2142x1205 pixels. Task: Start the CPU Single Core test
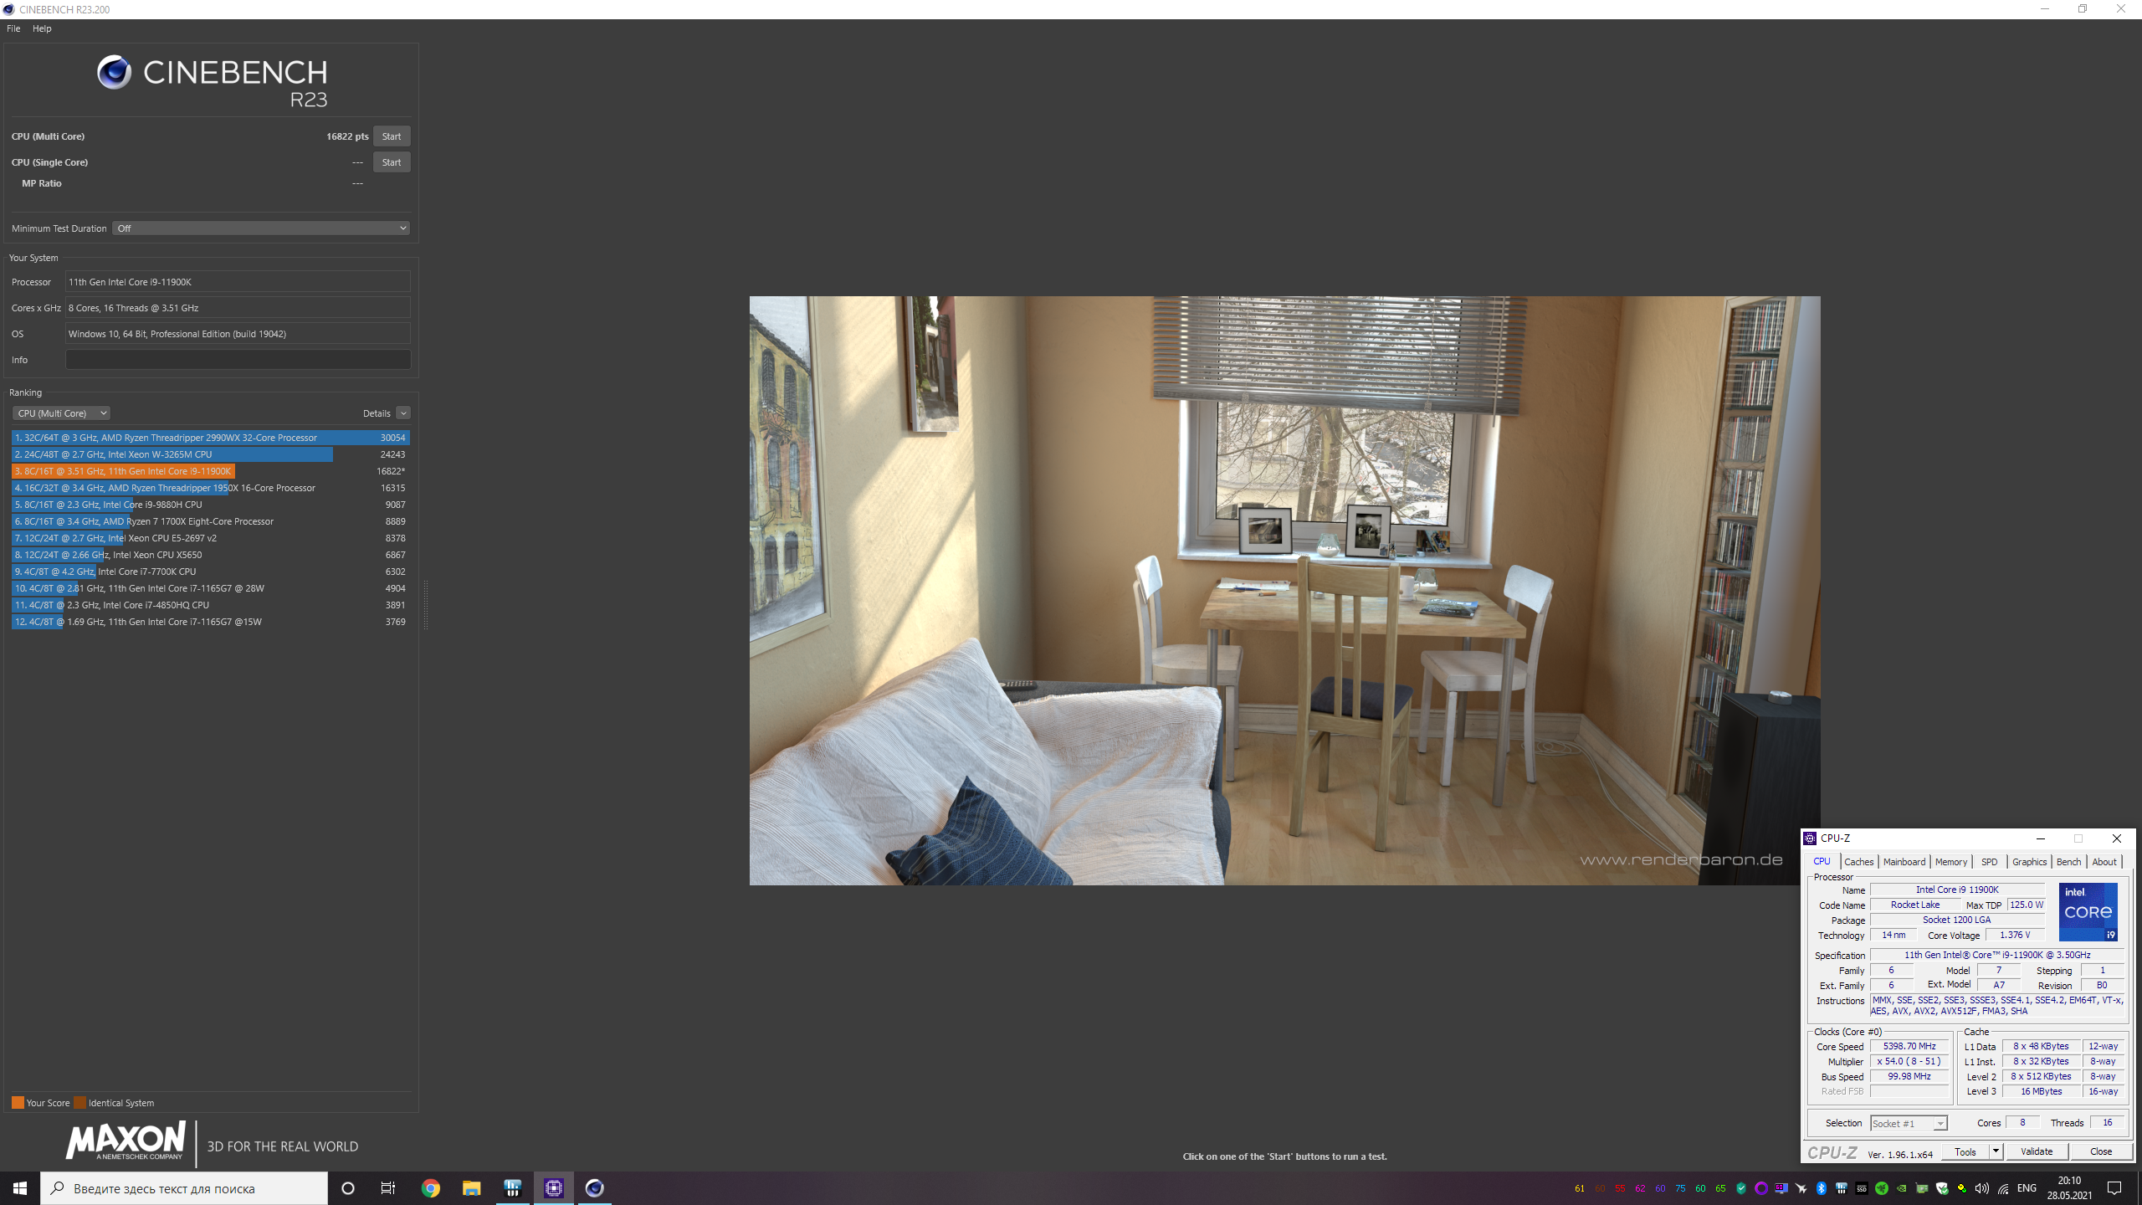[x=391, y=162]
